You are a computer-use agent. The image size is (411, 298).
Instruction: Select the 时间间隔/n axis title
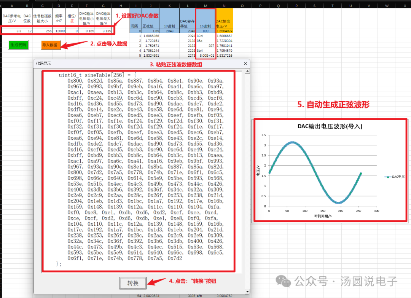323,216
